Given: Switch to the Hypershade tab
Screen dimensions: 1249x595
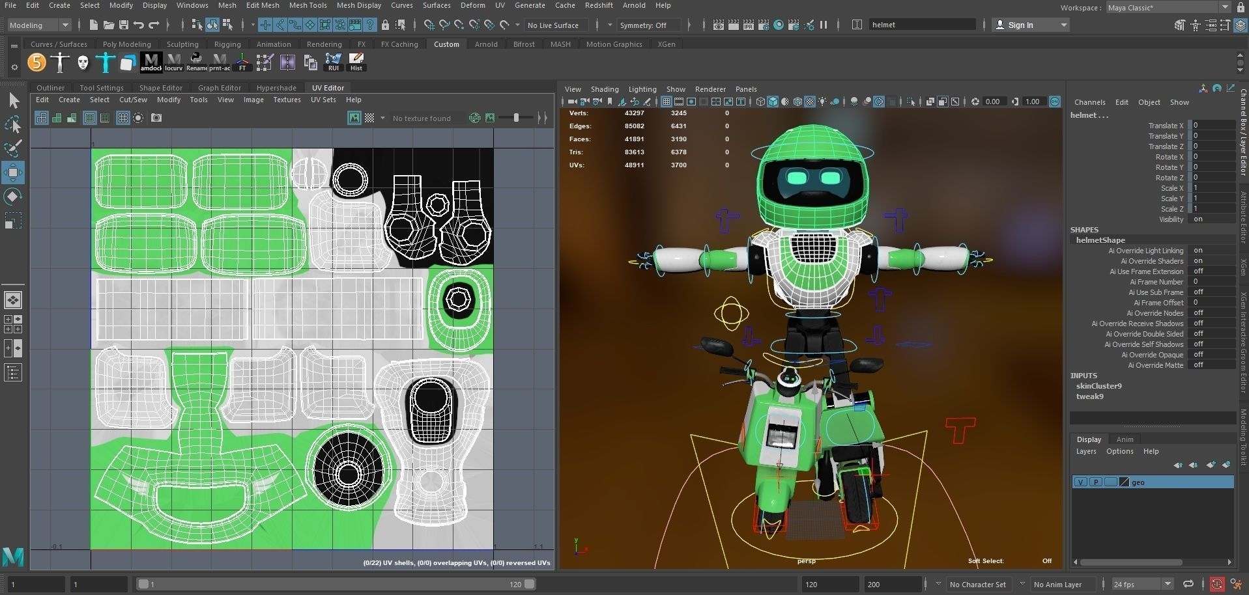Looking at the screenshot, I should [276, 88].
